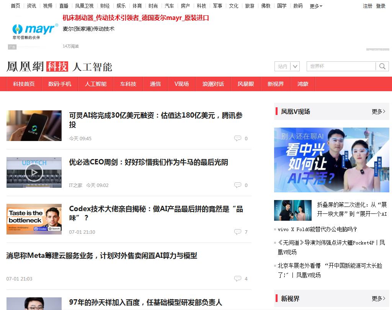Screen dimensions: 392x310
Task: Open vivo X Fold6 article link
Action: coord(317,229)
